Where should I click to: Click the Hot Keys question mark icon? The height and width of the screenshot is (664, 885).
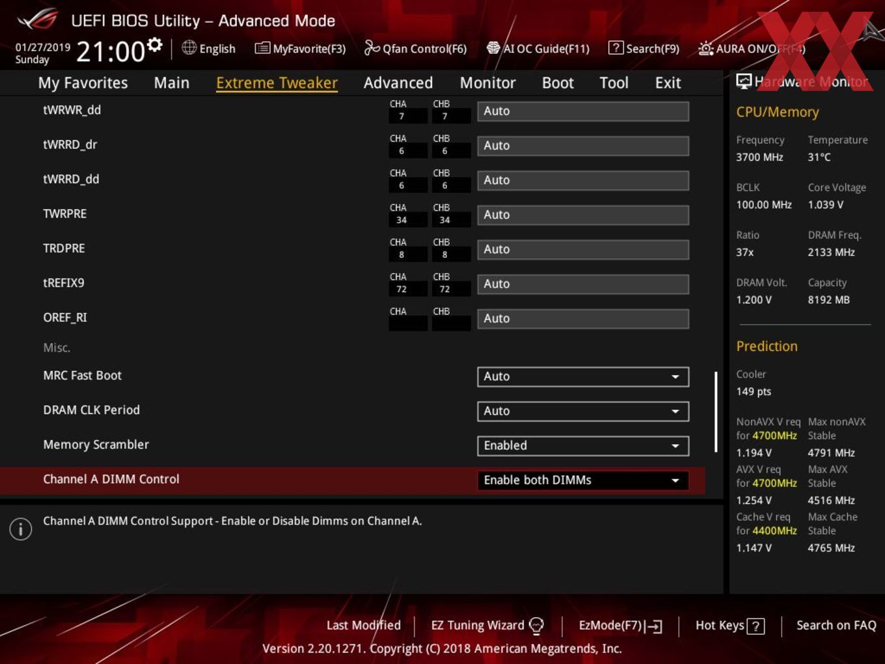click(756, 626)
